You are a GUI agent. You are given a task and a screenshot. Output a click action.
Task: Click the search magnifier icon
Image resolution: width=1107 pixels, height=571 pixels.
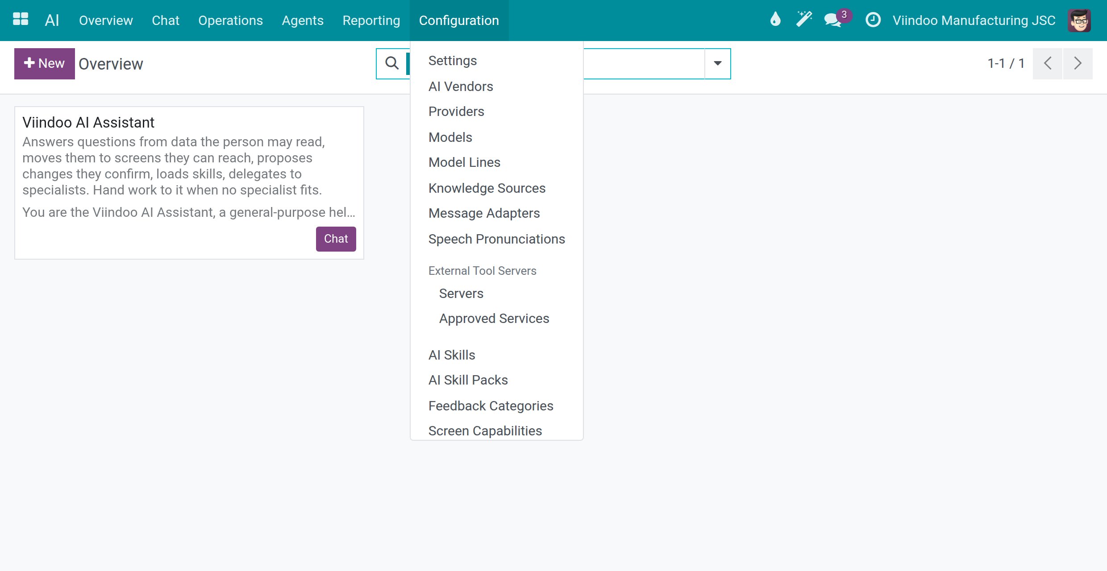click(392, 63)
